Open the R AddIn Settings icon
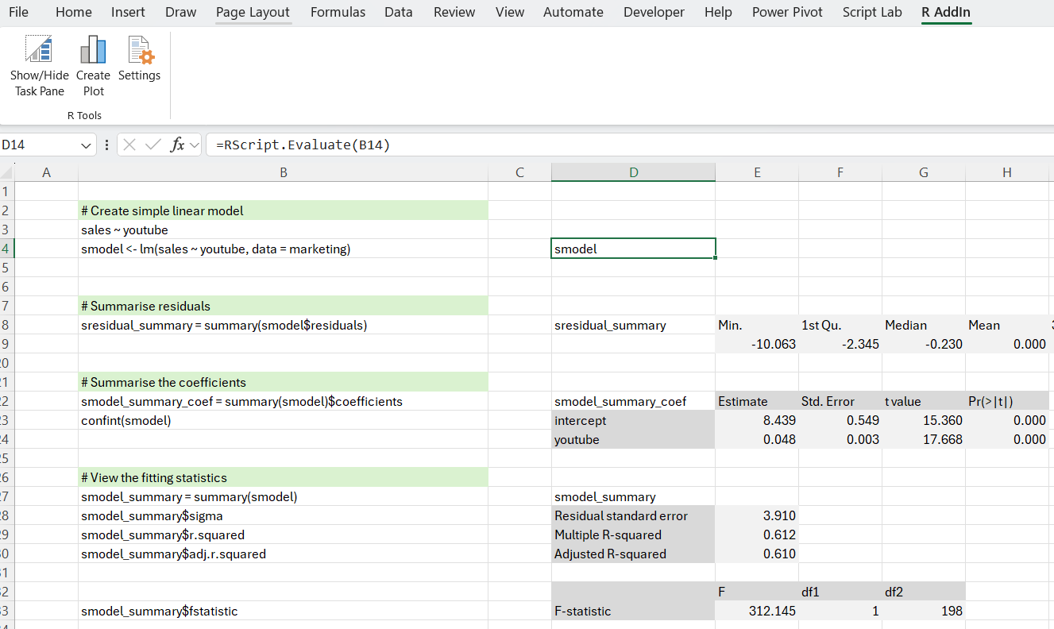Screen dimensions: 1054x629 tap(140, 49)
